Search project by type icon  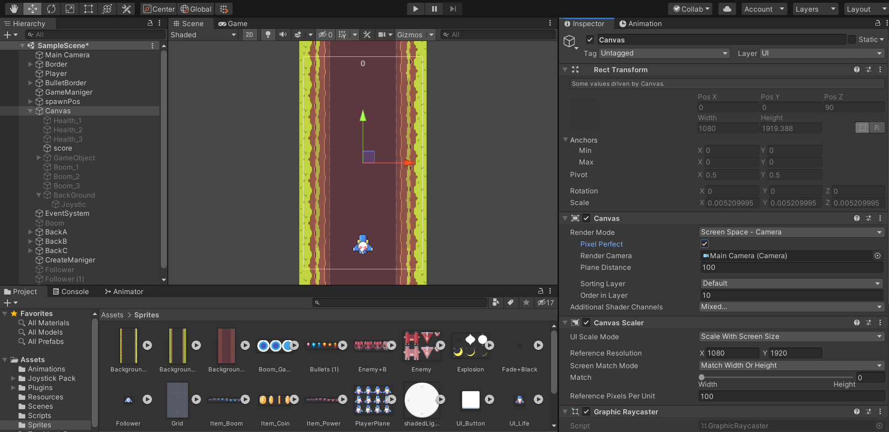point(496,302)
